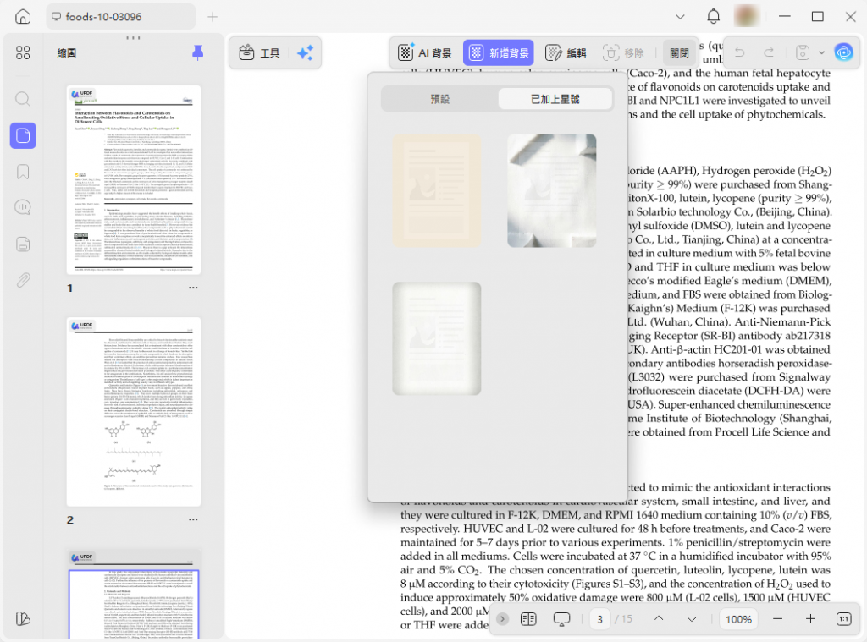Click the page number field
Screen dimensions: 867x642
600,619
